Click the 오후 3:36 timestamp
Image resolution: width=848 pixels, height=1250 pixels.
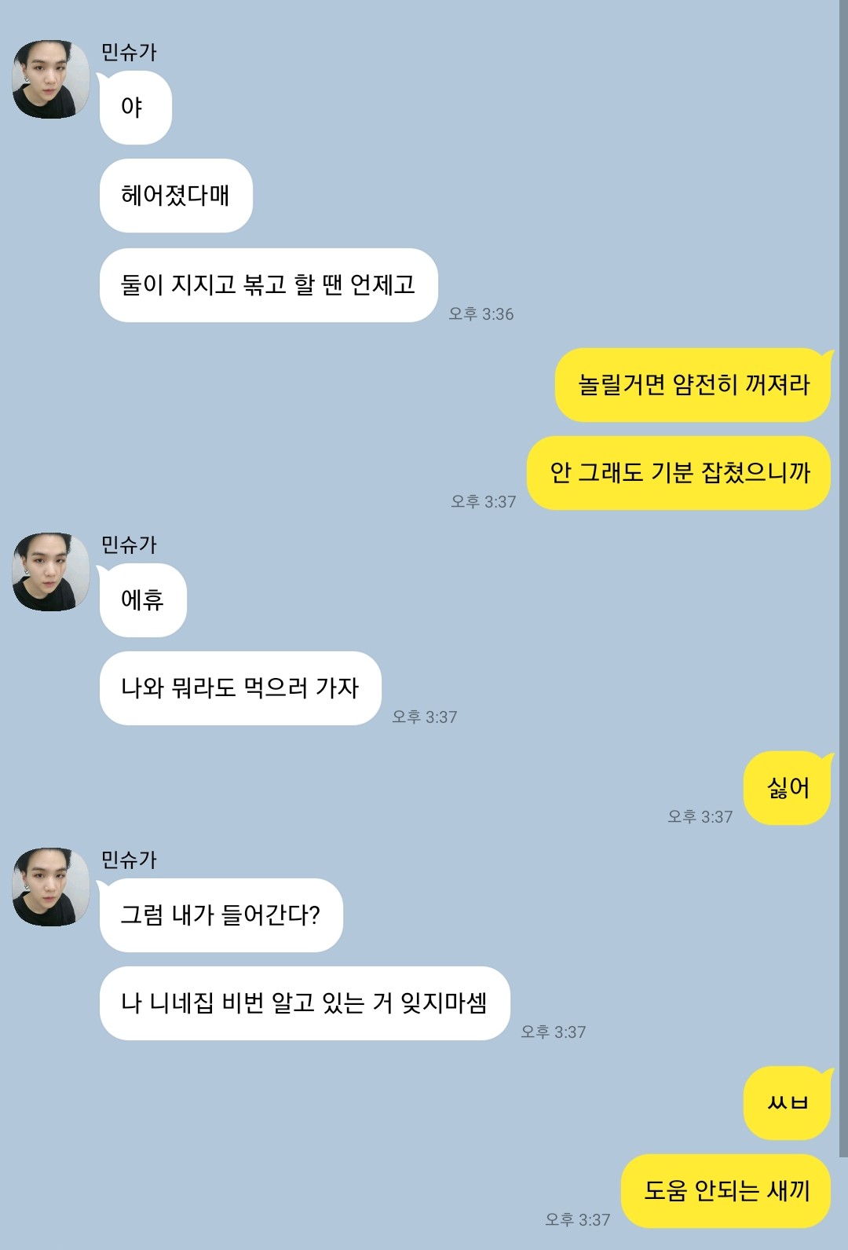pos(481,314)
